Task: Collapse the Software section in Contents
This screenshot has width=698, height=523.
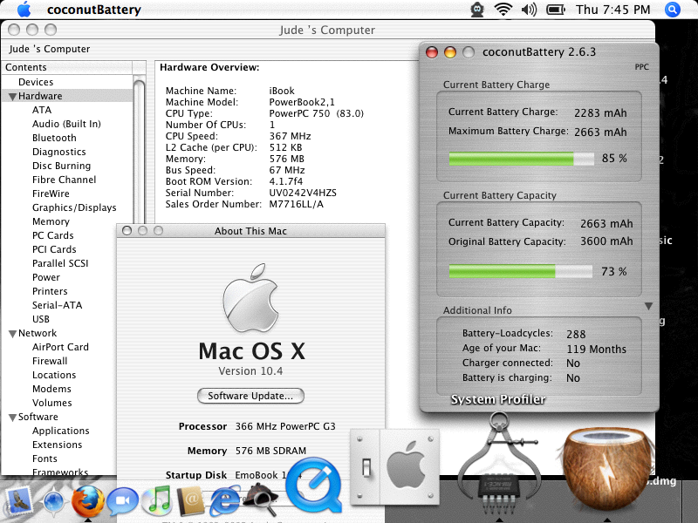Action: pyautogui.click(x=12, y=418)
